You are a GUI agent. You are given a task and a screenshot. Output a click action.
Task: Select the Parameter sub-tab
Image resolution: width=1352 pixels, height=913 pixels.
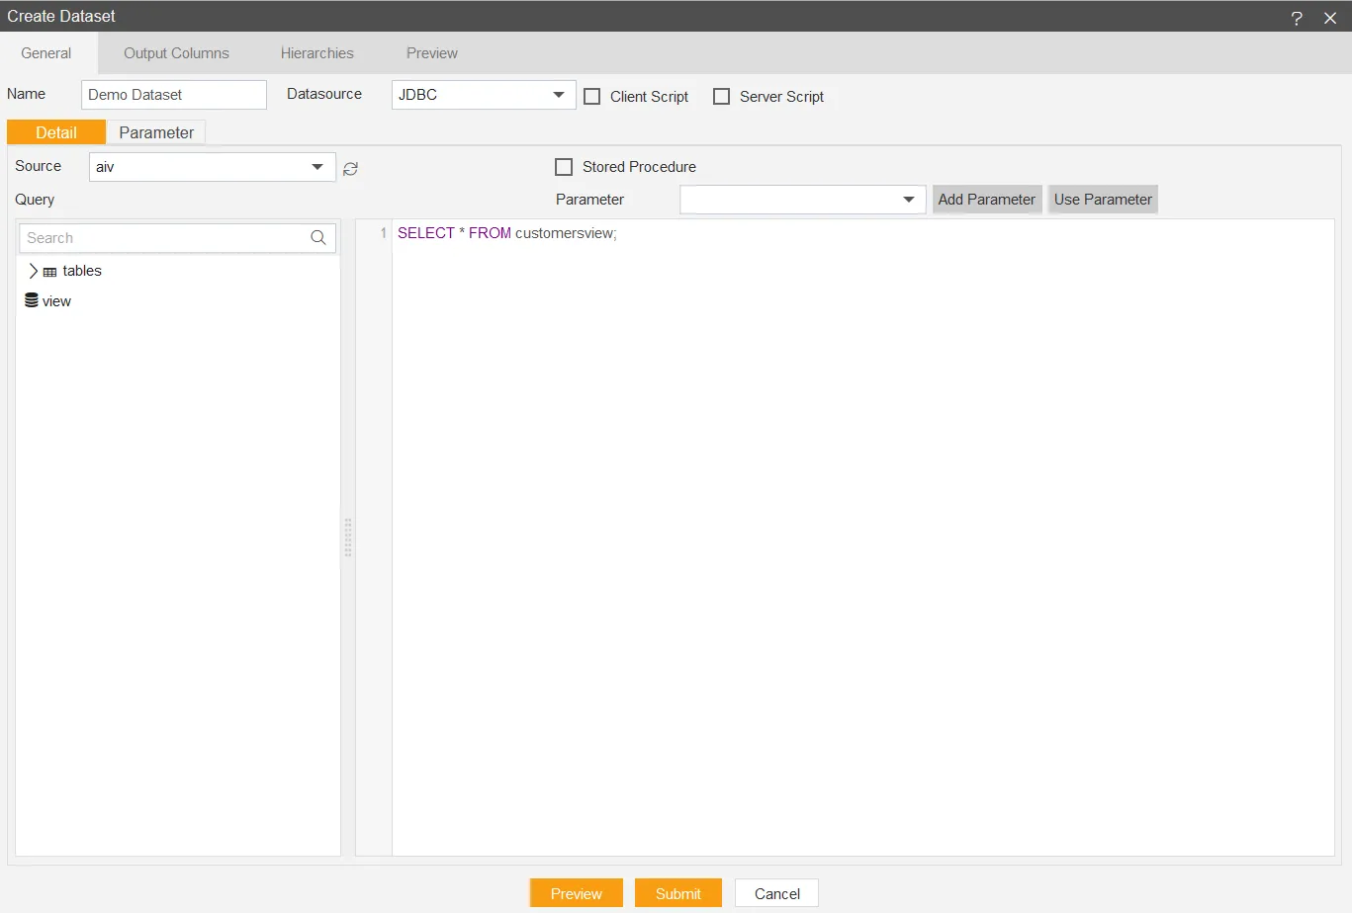[156, 132]
